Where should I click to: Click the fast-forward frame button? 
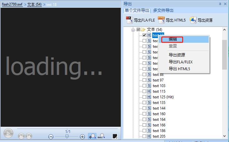(x=29, y=136)
